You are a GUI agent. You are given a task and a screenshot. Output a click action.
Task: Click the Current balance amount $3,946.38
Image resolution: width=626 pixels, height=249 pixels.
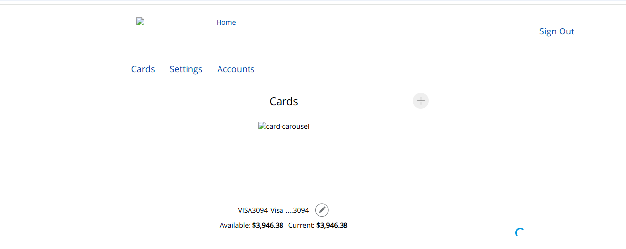tap(332, 226)
